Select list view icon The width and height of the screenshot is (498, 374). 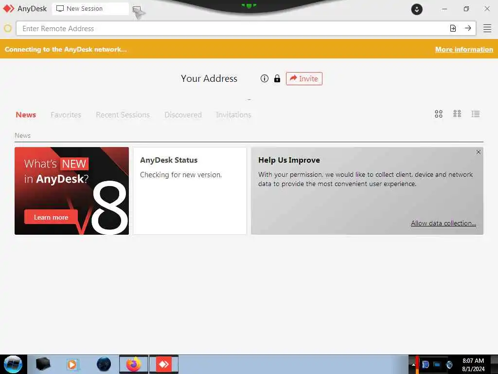pos(476,114)
